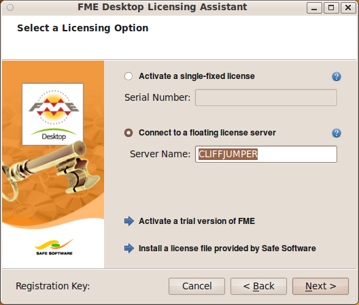This screenshot has height=305, width=359.
Task: Click the trial version blue arrow icon
Action: pyautogui.click(x=129, y=221)
